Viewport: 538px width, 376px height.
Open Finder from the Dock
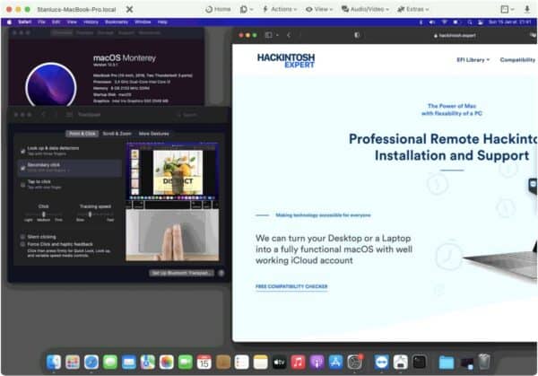(x=54, y=362)
